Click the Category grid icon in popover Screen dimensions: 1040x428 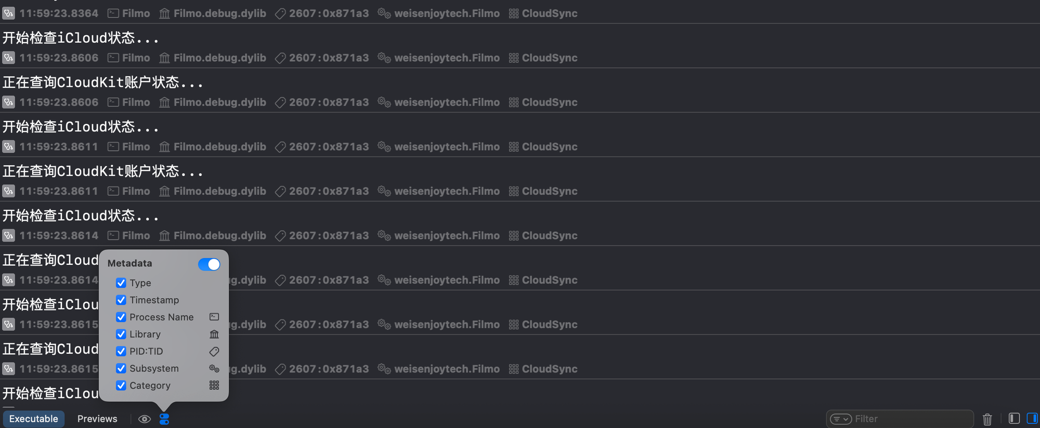pos(214,385)
